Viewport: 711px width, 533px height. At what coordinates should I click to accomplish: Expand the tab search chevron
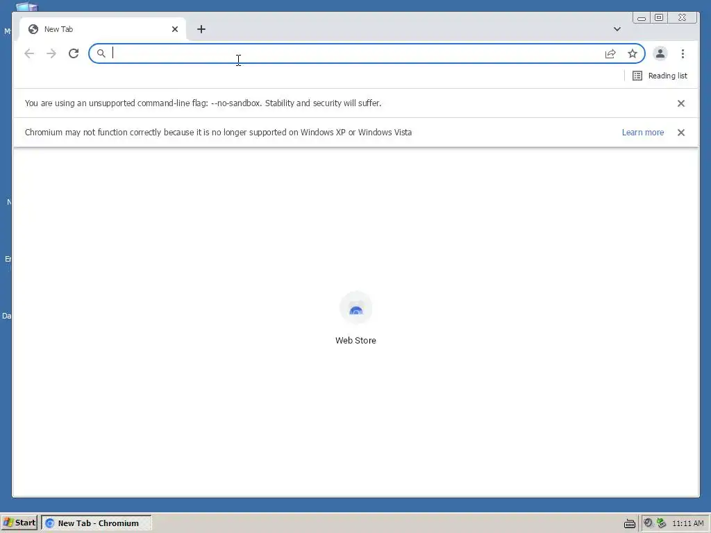click(617, 29)
